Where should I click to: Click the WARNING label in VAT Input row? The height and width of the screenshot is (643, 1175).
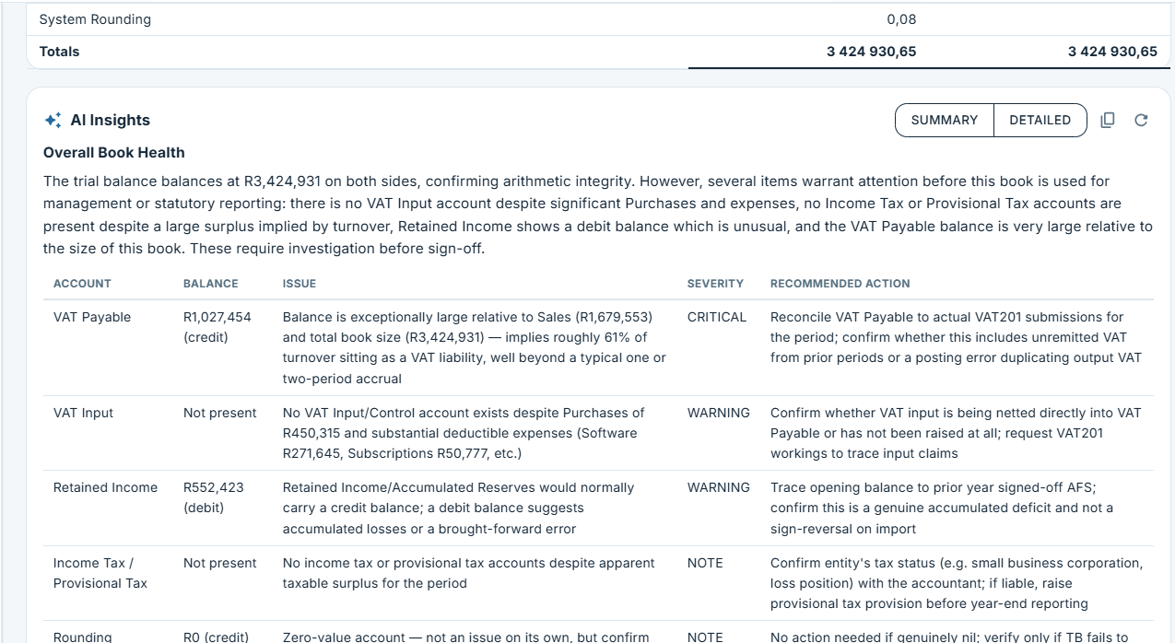(719, 413)
